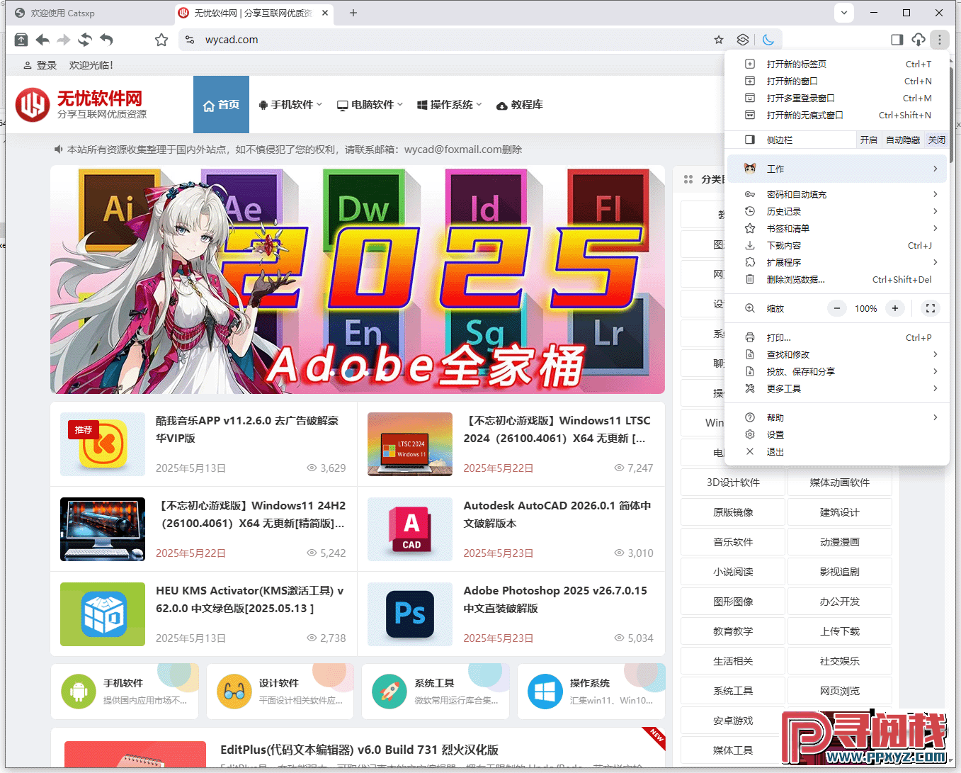
Task: Click the glasses 设计软件 category icon
Action: click(234, 692)
